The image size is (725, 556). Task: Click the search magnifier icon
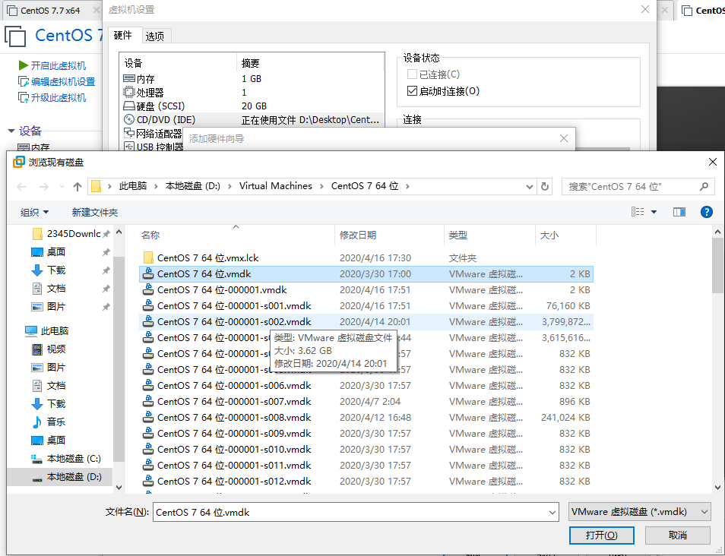point(704,186)
